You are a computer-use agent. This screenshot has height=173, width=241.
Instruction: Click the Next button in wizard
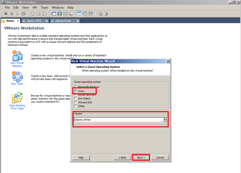(x=141, y=157)
